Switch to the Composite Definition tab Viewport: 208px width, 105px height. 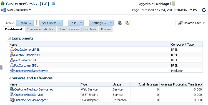(x=40, y=29)
